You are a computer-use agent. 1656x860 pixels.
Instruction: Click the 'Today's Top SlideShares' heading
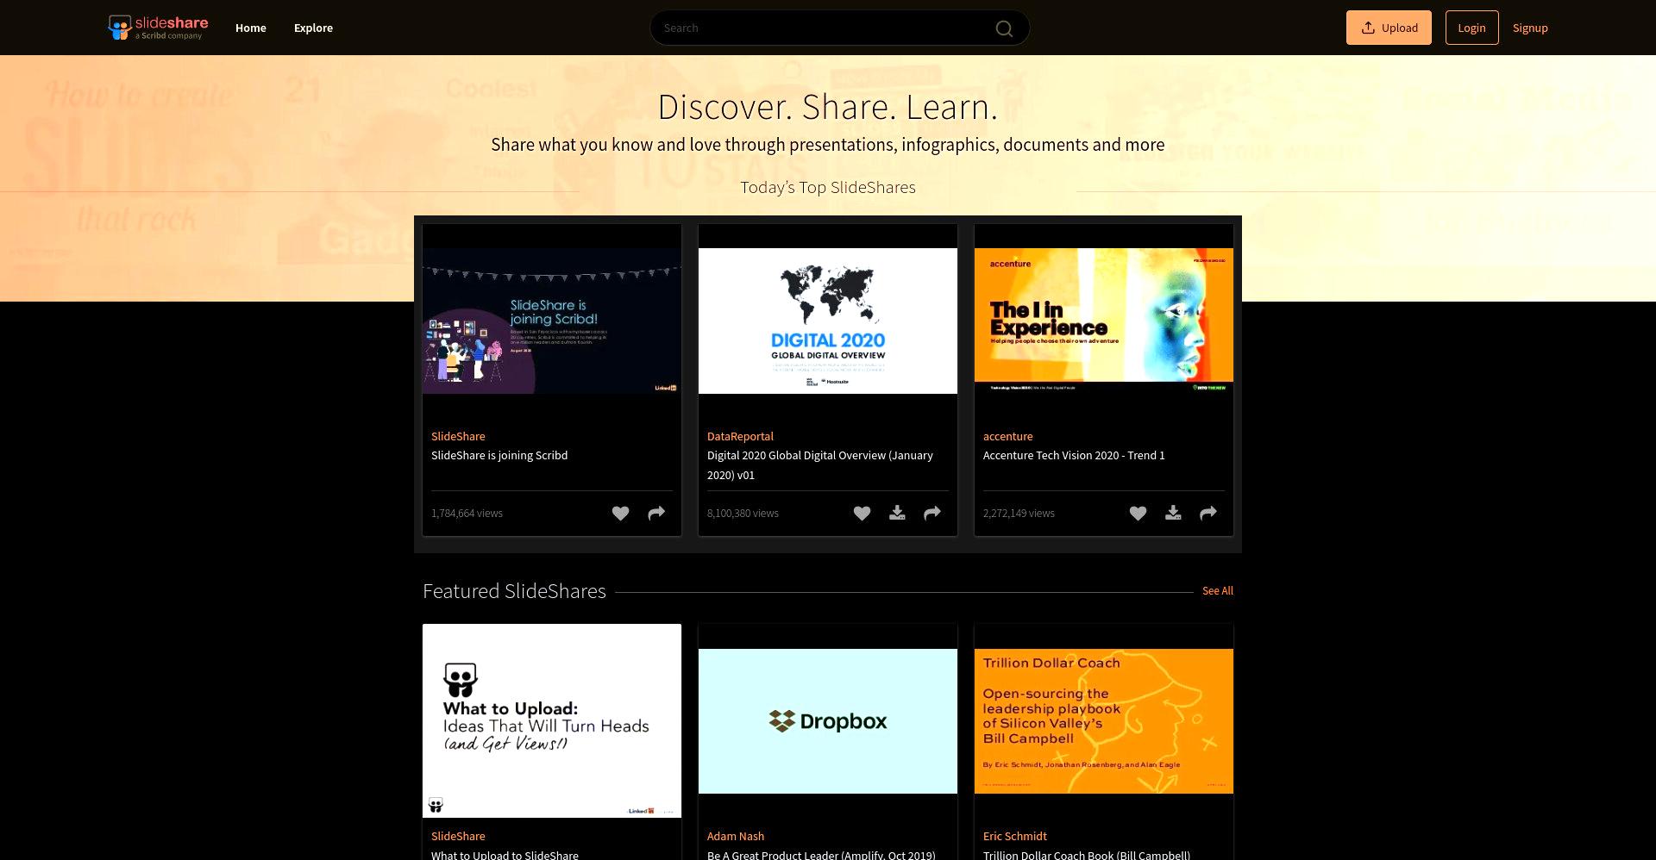tap(828, 187)
